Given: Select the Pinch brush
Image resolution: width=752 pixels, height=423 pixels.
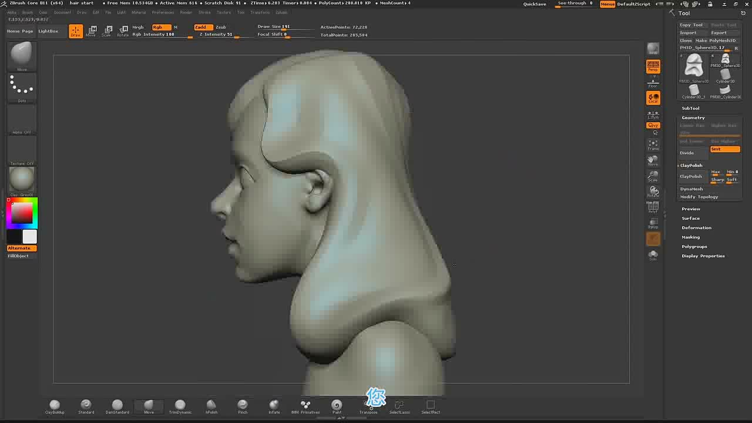Looking at the screenshot, I should [x=243, y=407].
